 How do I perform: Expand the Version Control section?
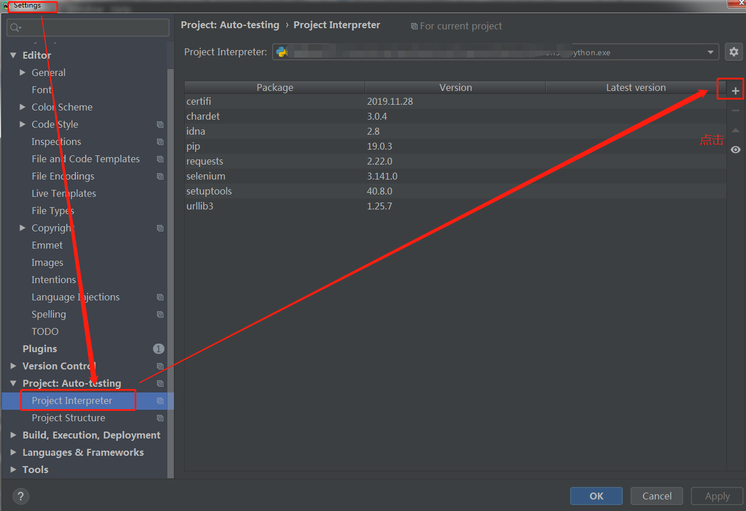pyautogui.click(x=13, y=366)
